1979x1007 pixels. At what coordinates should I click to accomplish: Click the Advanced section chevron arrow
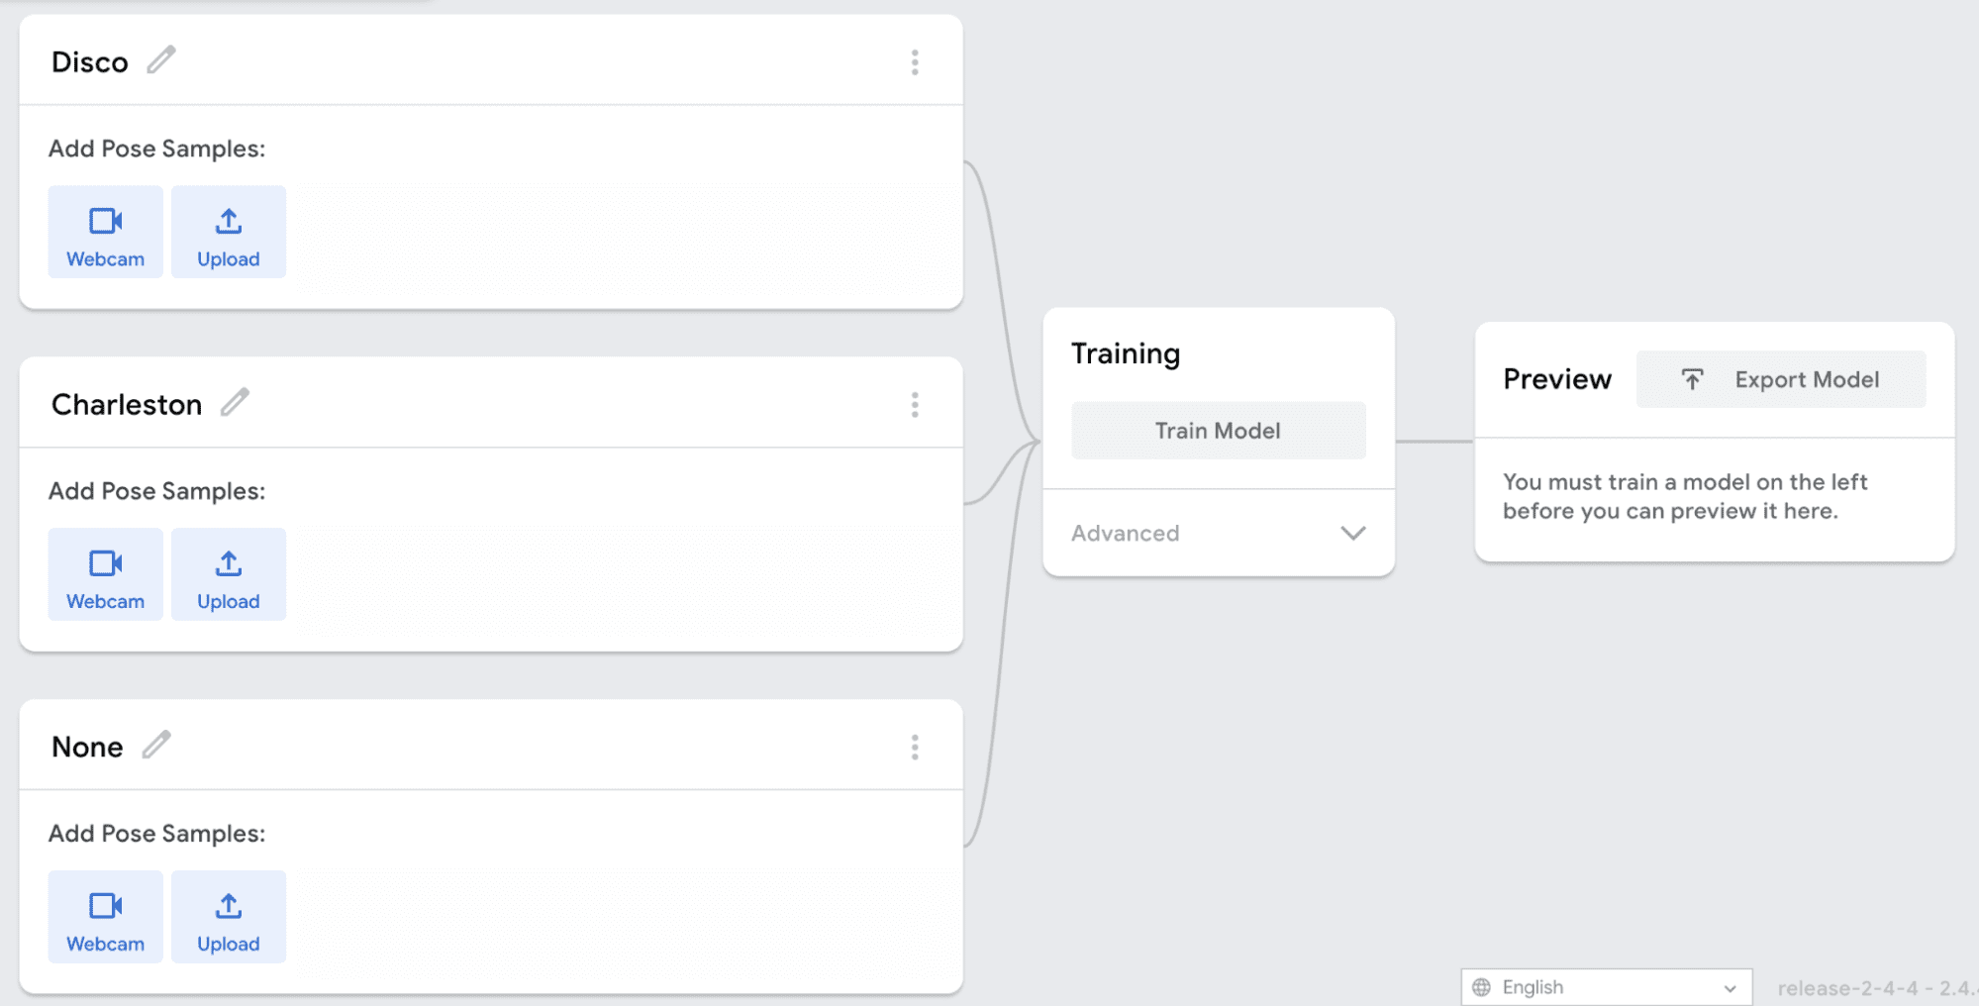tap(1353, 534)
